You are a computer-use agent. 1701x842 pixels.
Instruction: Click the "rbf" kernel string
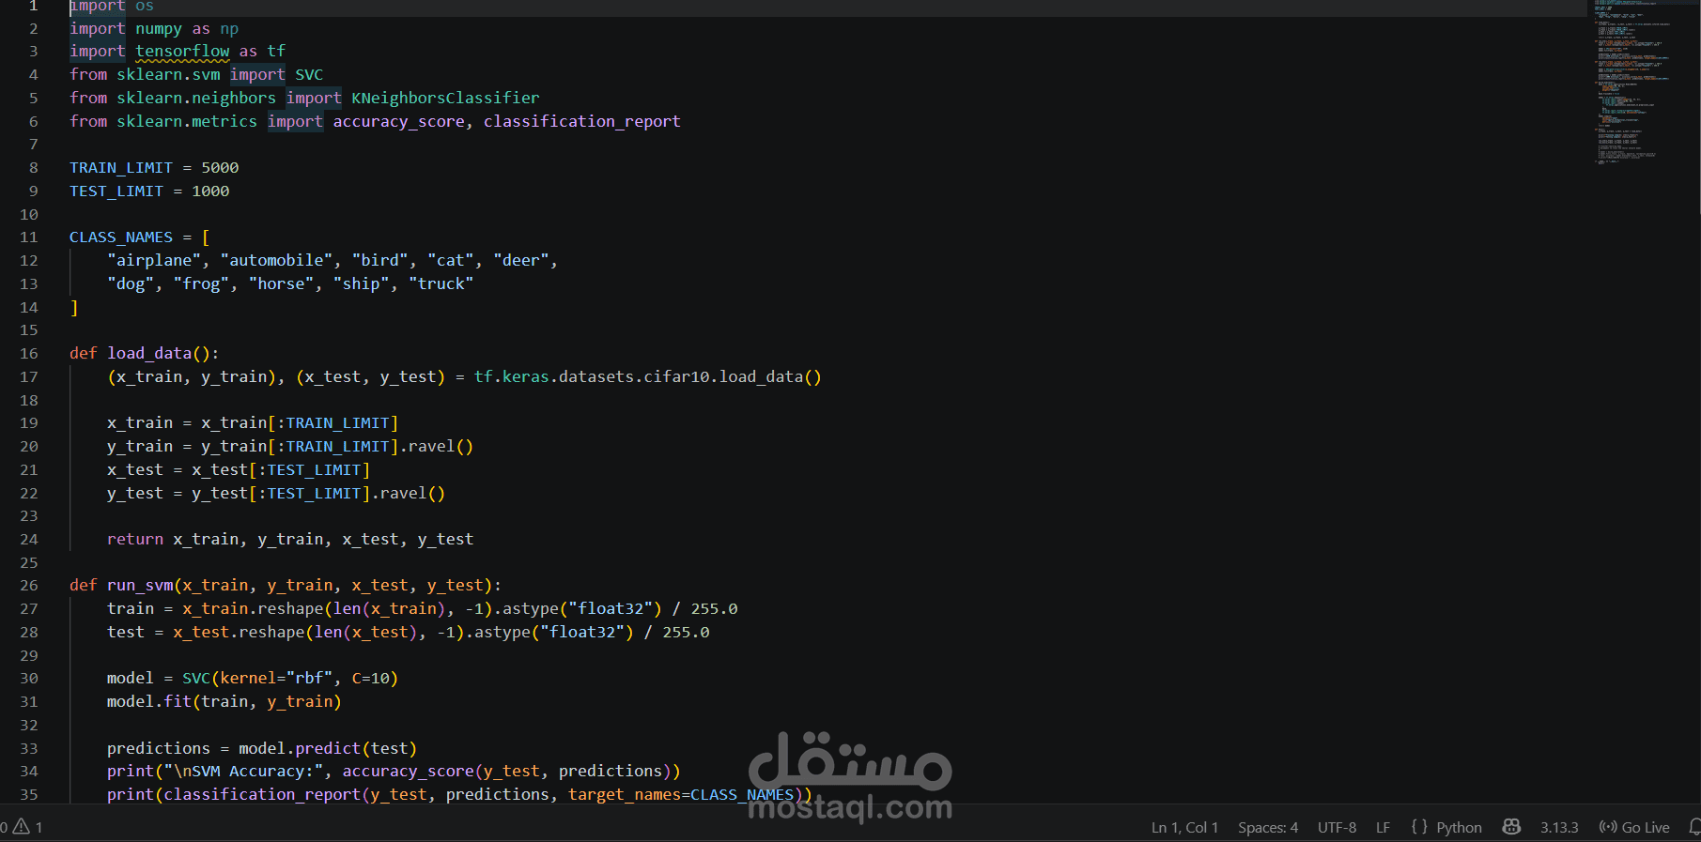click(309, 679)
